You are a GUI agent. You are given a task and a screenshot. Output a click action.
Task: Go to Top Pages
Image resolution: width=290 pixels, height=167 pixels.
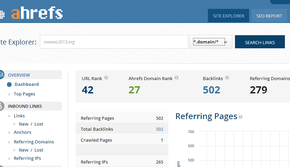coord(24,94)
